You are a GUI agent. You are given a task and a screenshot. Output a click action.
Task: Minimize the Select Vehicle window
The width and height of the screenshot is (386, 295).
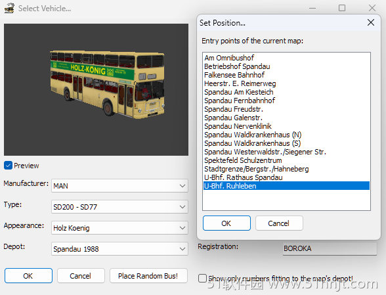(x=312, y=8)
